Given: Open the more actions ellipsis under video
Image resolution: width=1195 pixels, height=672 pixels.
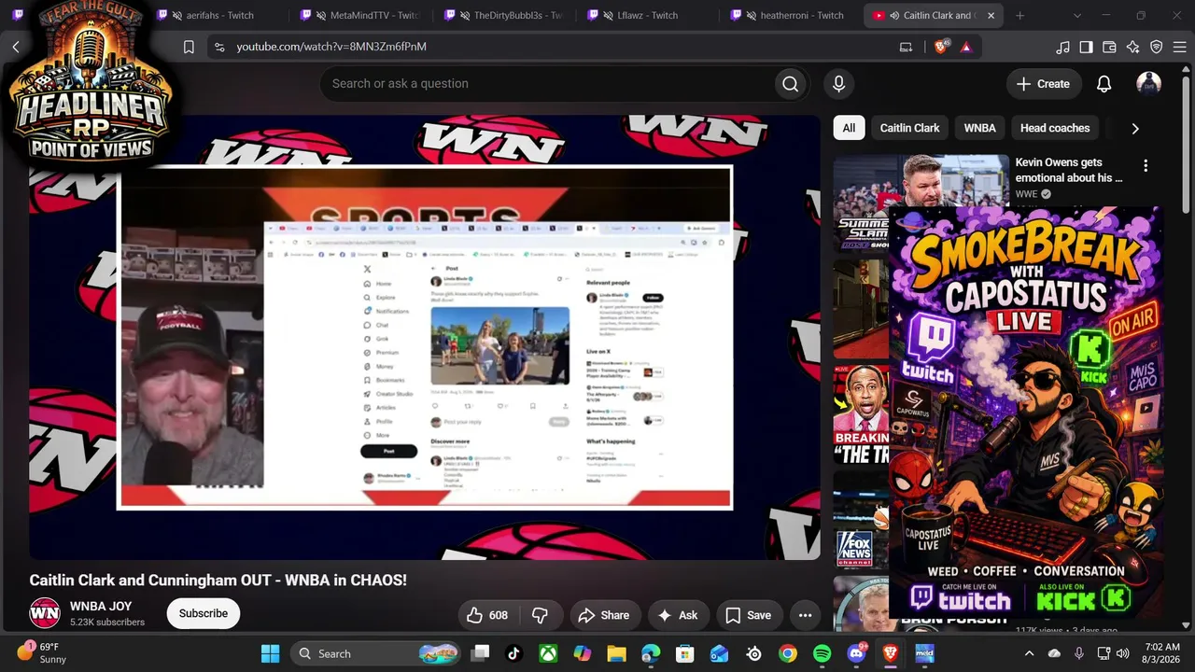Looking at the screenshot, I should (805, 615).
